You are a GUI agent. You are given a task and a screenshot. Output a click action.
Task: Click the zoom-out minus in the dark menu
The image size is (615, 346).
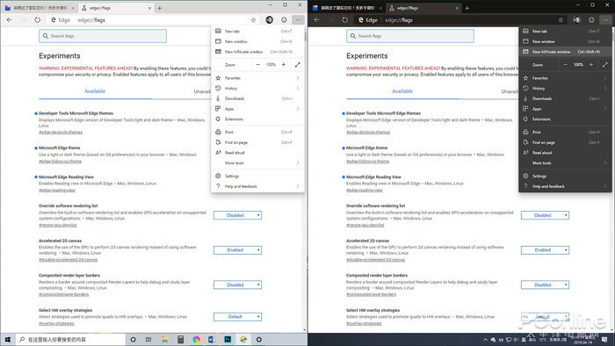(565, 65)
